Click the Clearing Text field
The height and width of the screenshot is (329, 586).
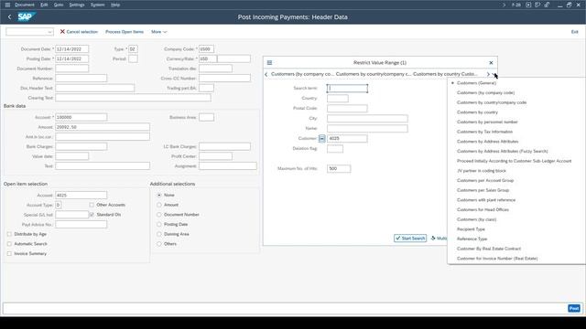(133, 98)
